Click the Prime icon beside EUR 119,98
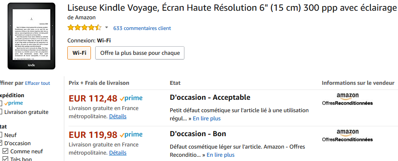The width and height of the screenshot is (398, 161). tap(131, 134)
